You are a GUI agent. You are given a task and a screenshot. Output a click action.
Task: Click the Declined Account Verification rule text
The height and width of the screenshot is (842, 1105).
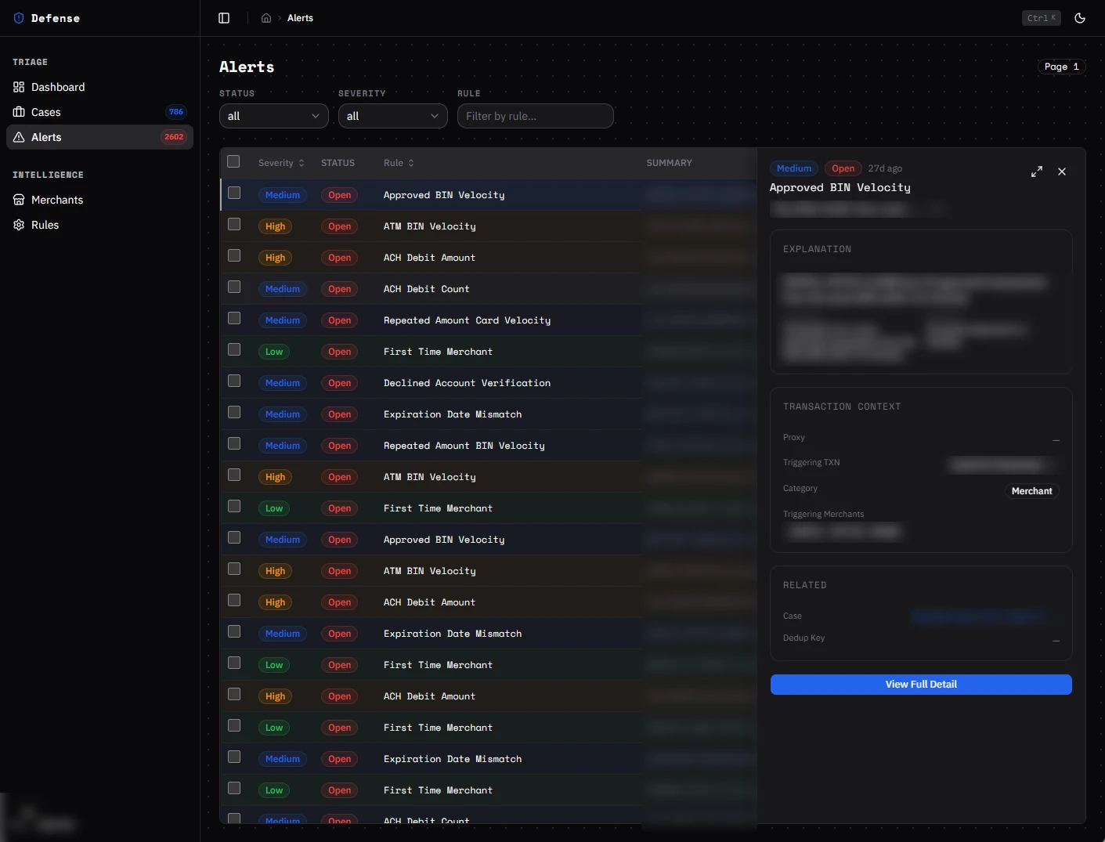tap(467, 383)
